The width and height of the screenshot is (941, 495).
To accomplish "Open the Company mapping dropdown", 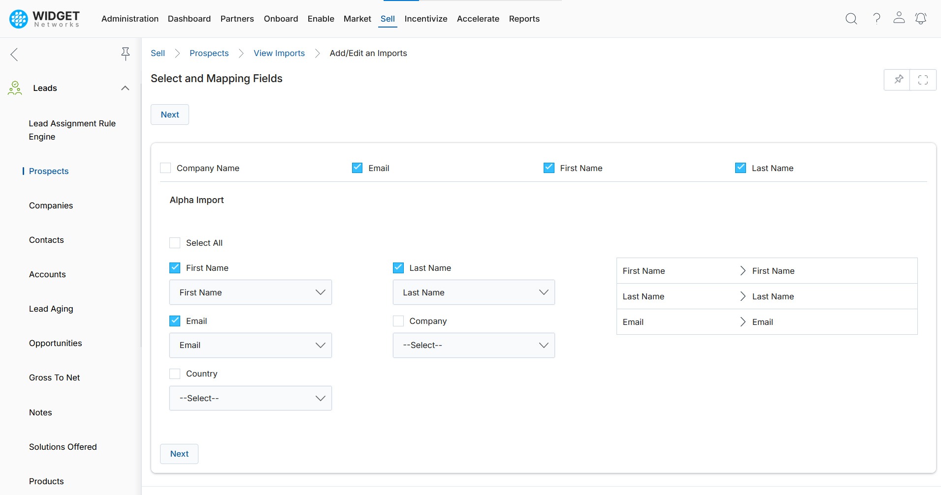I will point(473,345).
